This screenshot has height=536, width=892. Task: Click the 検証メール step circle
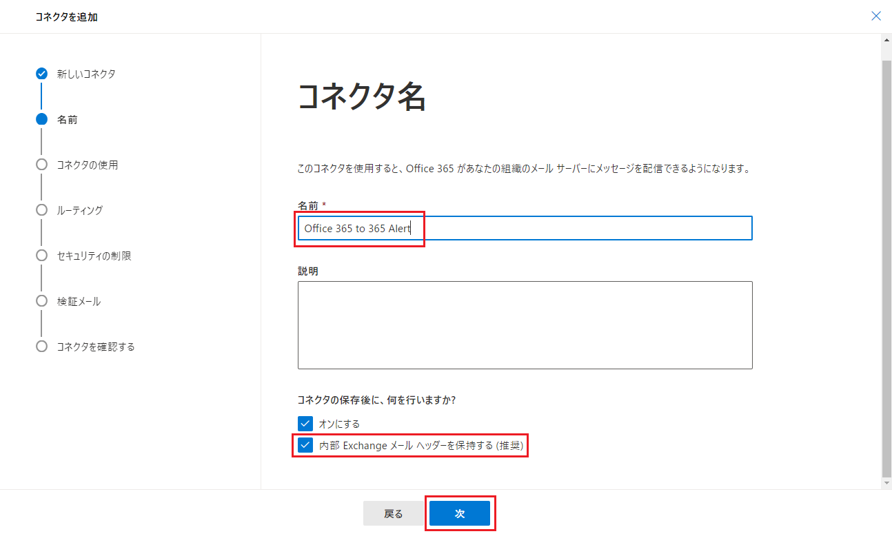coord(41,301)
